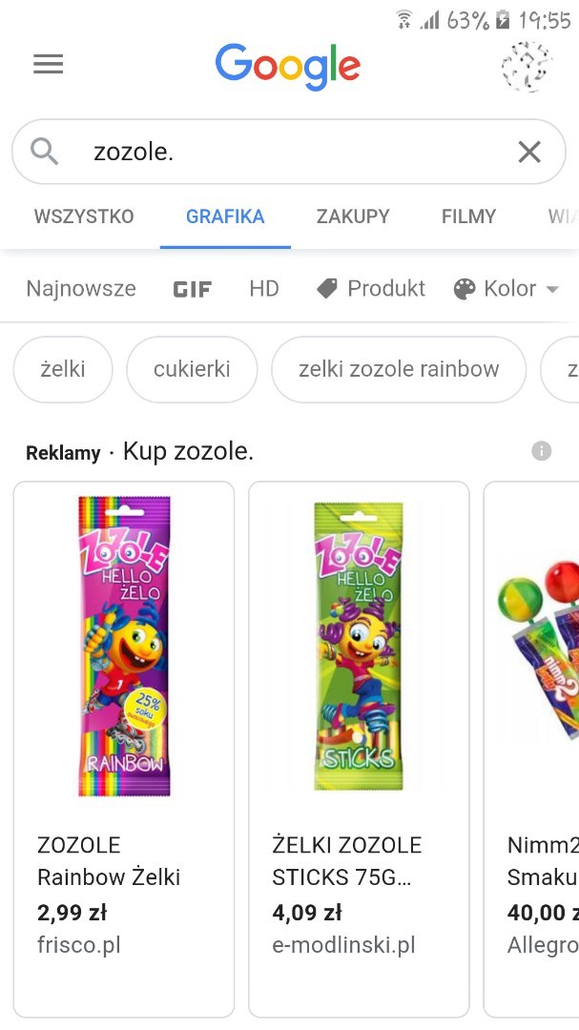The height and width of the screenshot is (1030, 579).
Task: Tap the Produkt tag icon filter
Action: pos(327,288)
